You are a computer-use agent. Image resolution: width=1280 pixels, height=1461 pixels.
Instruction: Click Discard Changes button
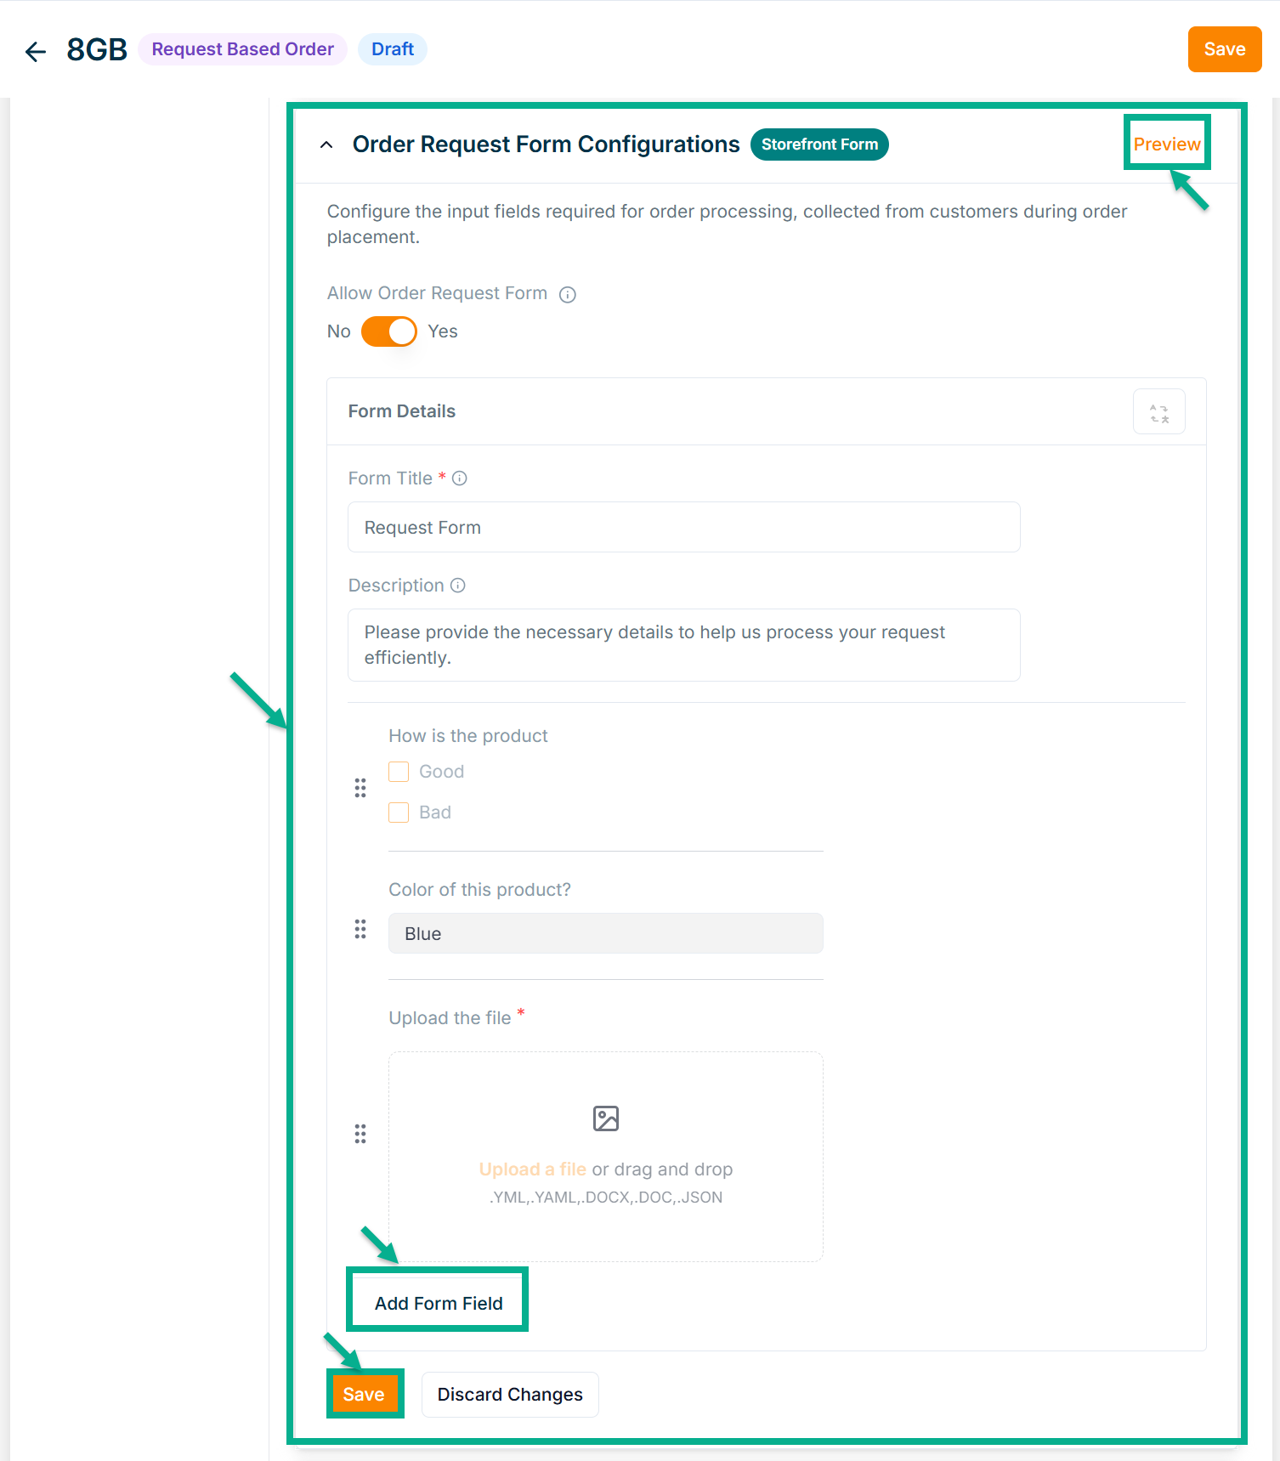coord(510,1395)
